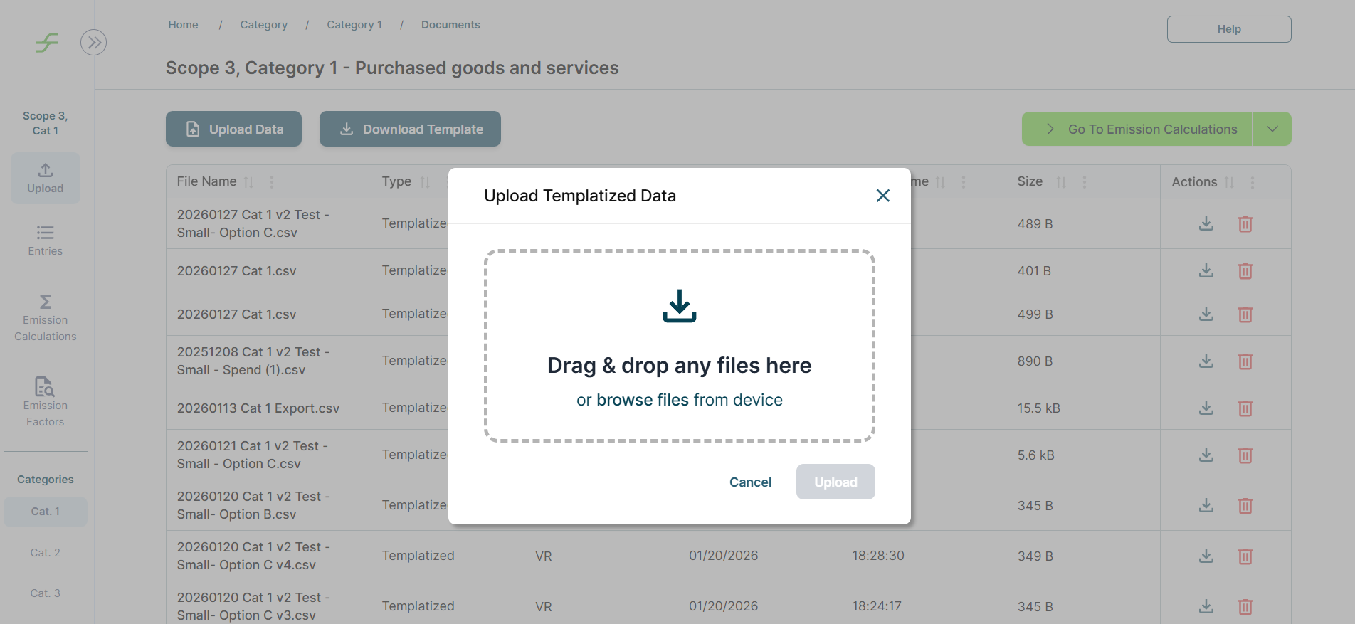
Task: Download the 489 B file
Action: click(x=1206, y=224)
